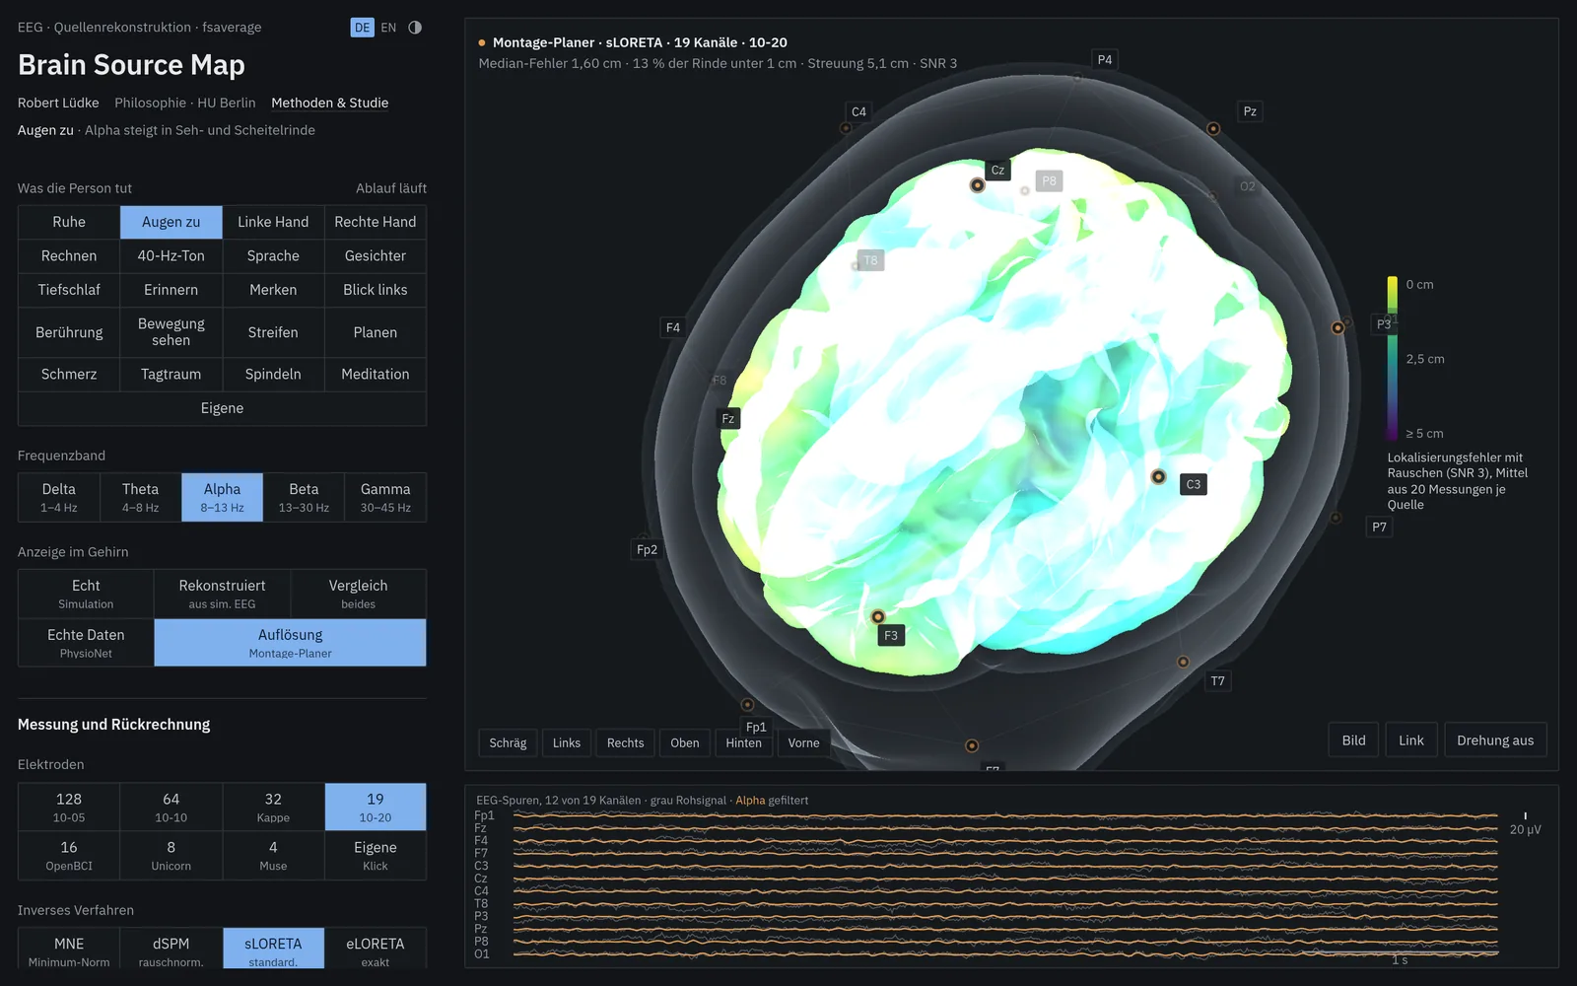Click the localization error color scale bar
The width and height of the screenshot is (1577, 986).
tap(1393, 358)
